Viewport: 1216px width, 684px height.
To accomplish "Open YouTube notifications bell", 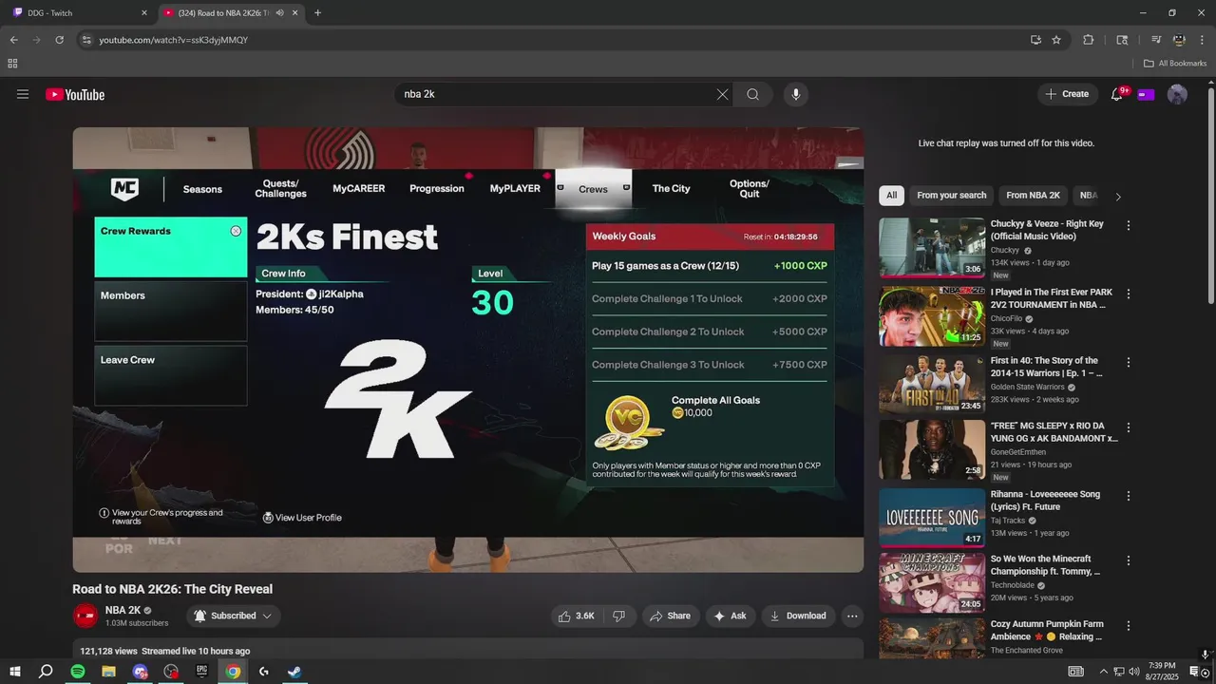I will tap(1117, 94).
